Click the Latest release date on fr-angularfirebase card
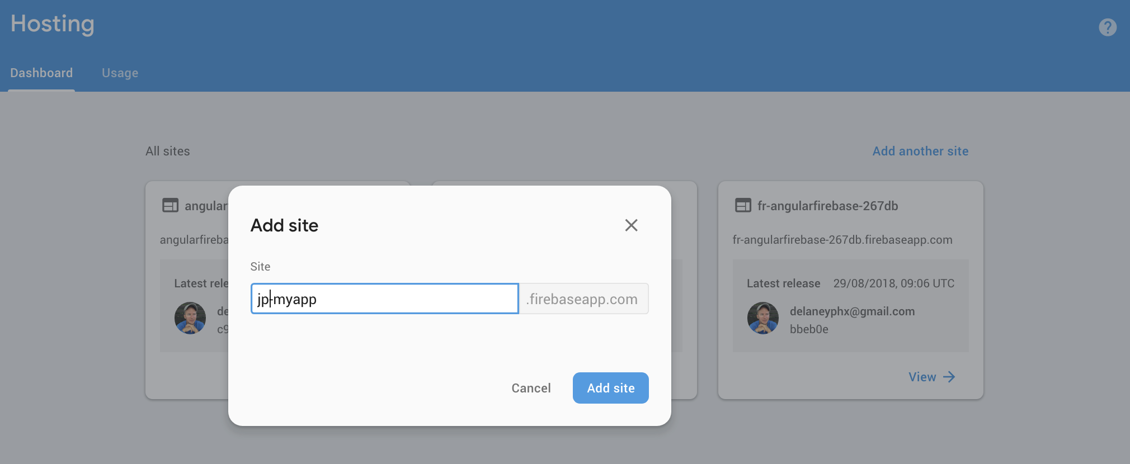The width and height of the screenshot is (1130, 464). coord(893,283)
